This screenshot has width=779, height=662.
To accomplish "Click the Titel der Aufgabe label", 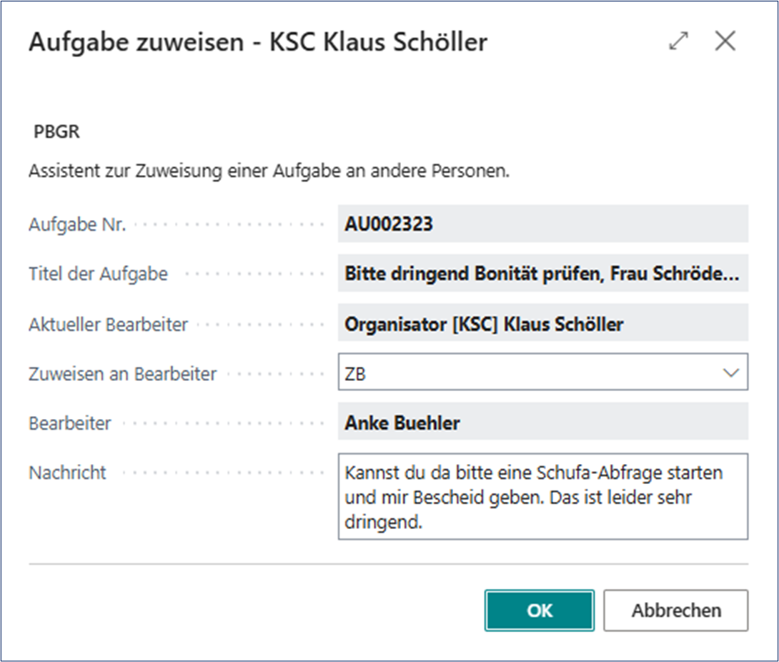I will tap(98, 273).
